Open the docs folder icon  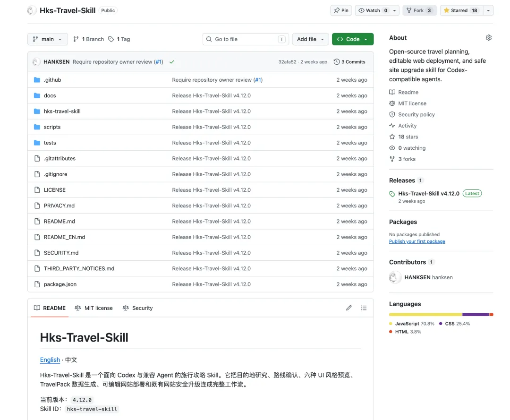(x=37, y=95)
